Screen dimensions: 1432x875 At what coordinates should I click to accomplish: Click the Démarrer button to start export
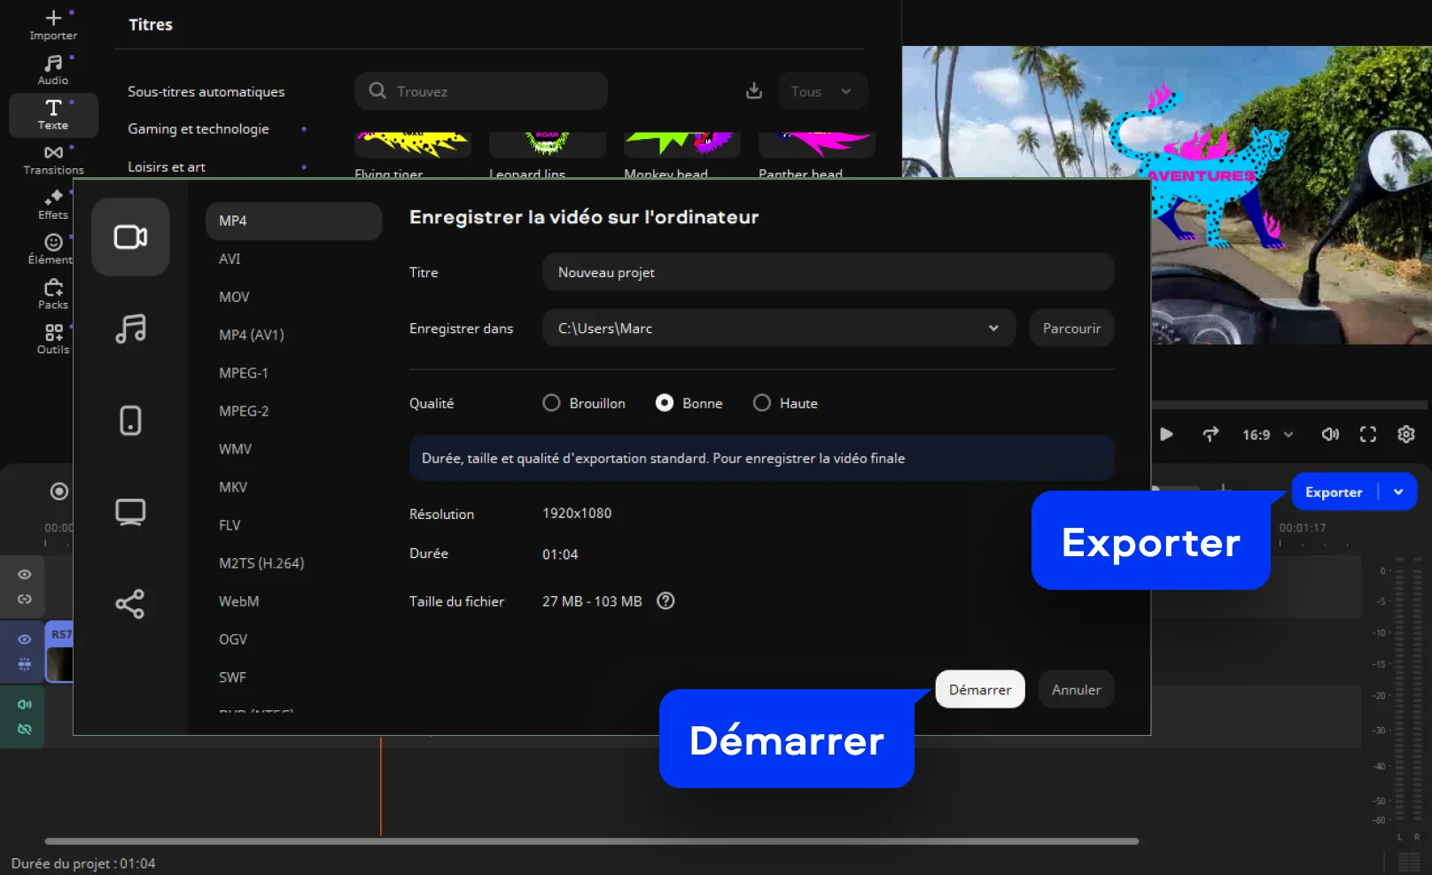point(979,690)
